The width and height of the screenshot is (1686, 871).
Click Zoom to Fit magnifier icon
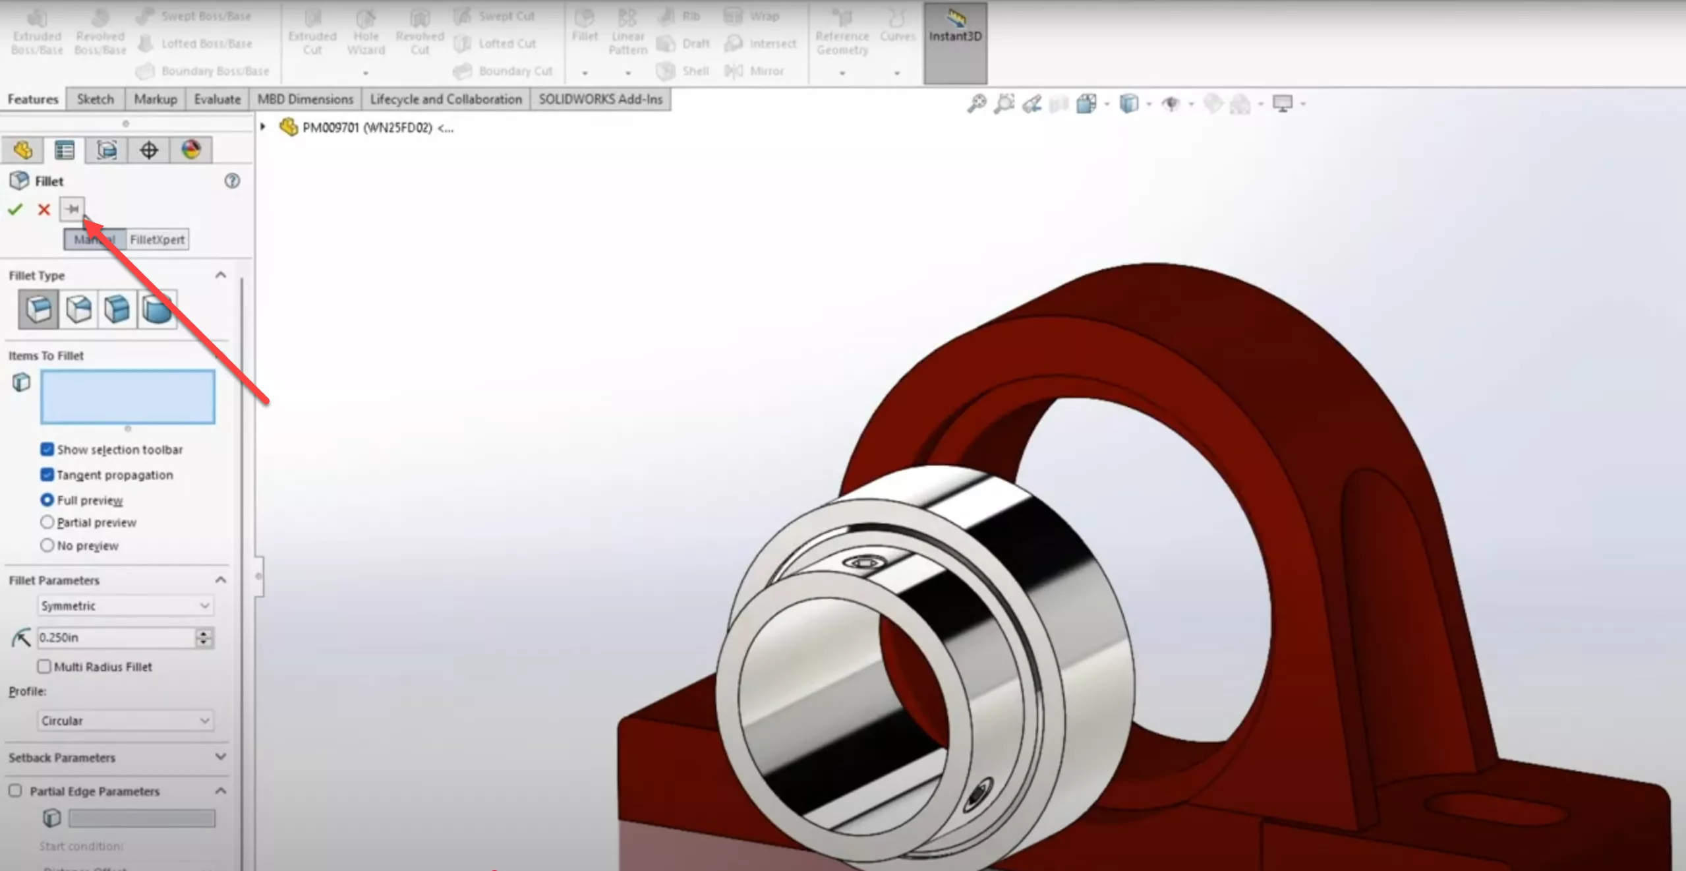976,104
